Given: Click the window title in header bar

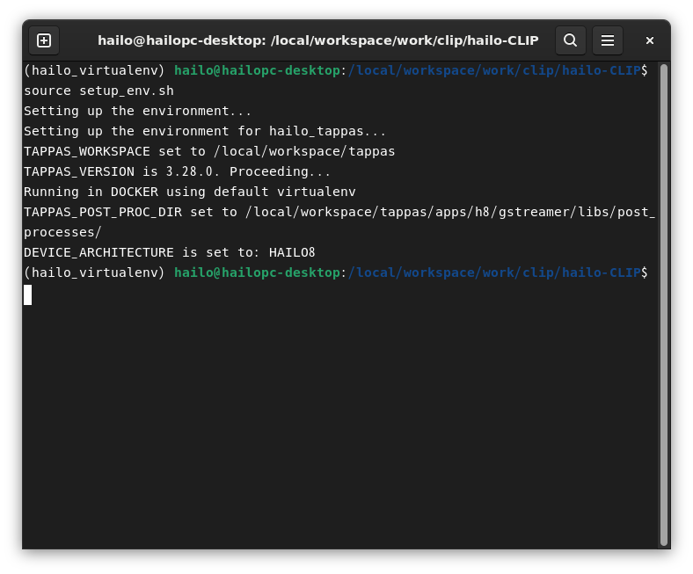Looking at the screenshot, I should coord(317,40).
